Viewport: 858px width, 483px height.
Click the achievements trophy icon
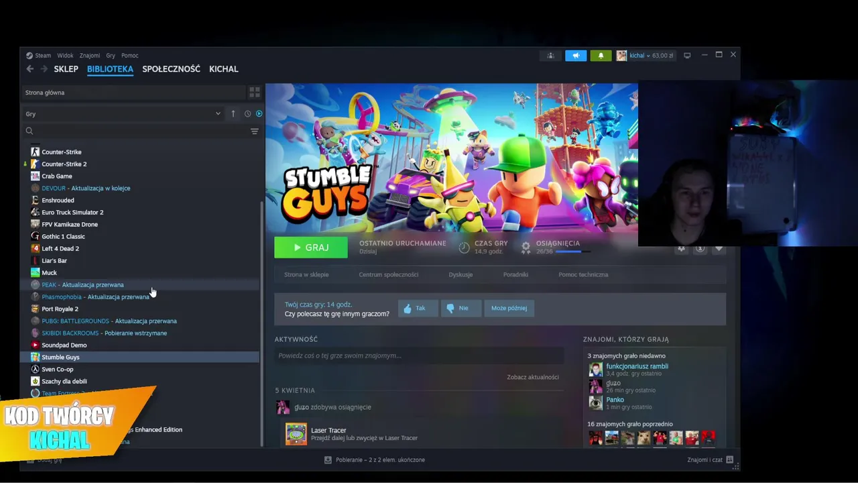click(526, 248)
